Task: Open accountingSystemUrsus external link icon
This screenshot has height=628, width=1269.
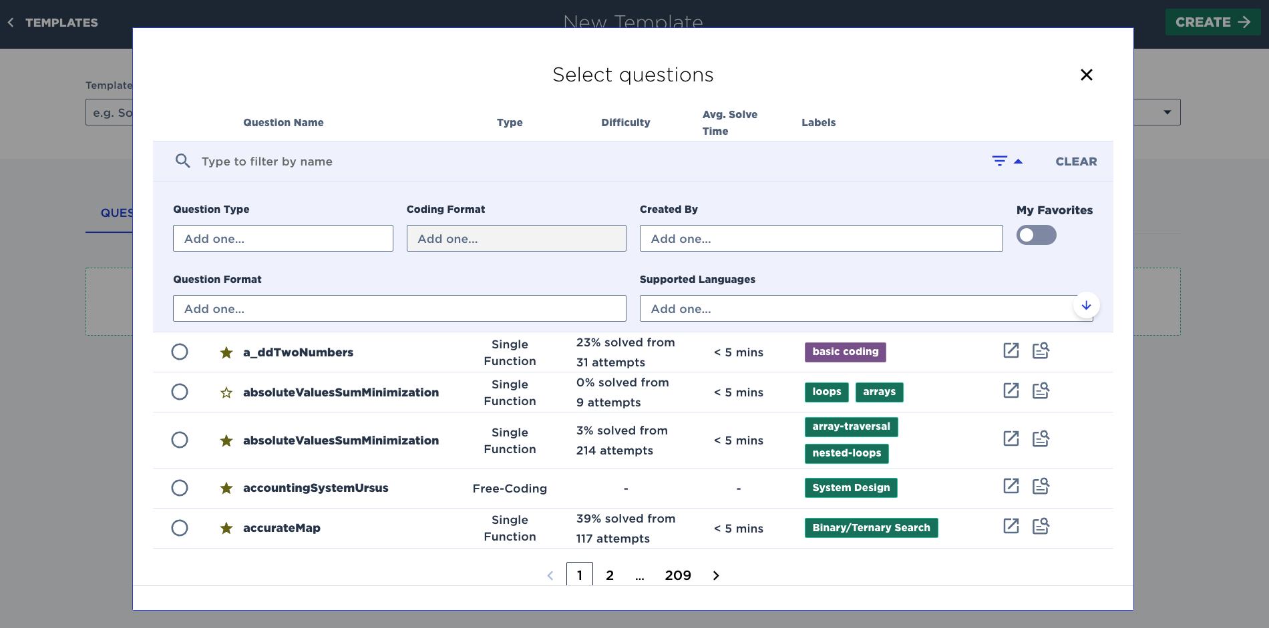Action: (1011, 487)
